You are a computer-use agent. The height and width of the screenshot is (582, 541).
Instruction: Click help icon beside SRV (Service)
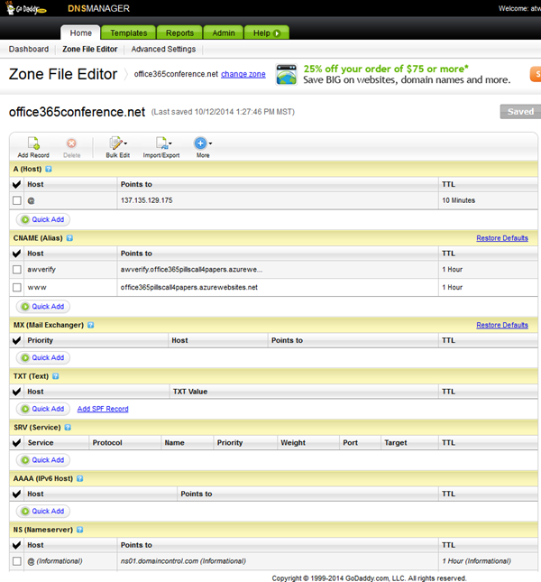(x=68, y=428)
